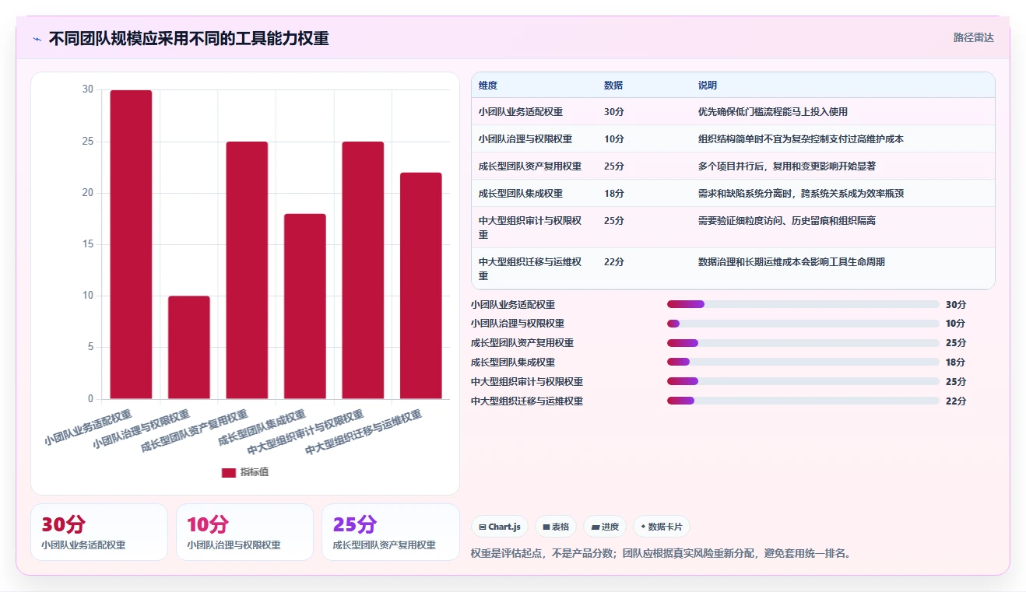Click the lightning icon beside the title
This screenshot has height=592, width=1026.
click(x=37, y=39)
